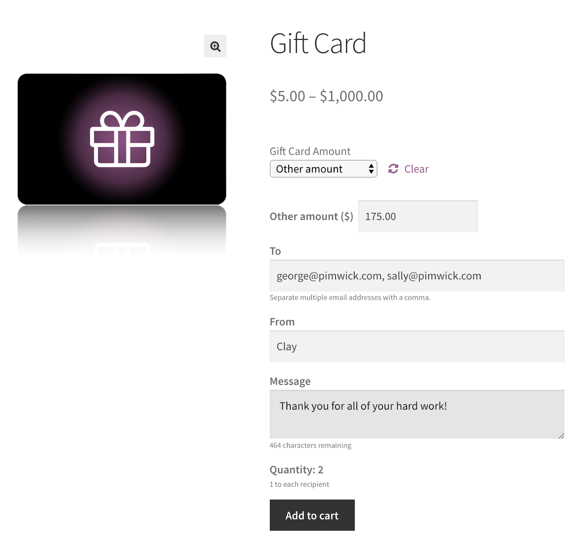
Task: Open the magnifier zoom icon above the image
Action: tap(215, 46)
